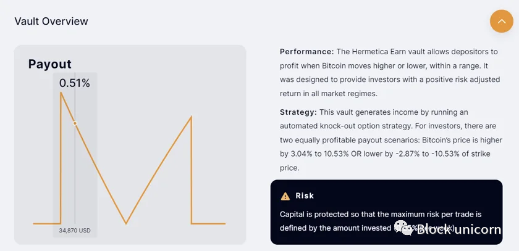Click the Vault Overview heading
The image size is (519, 251).
click(51, 22)
